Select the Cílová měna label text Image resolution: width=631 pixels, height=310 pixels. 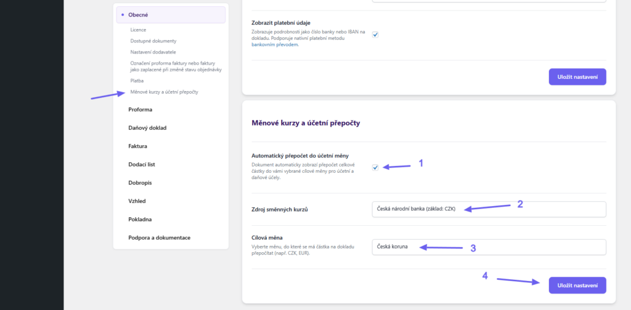coord(267,237)
